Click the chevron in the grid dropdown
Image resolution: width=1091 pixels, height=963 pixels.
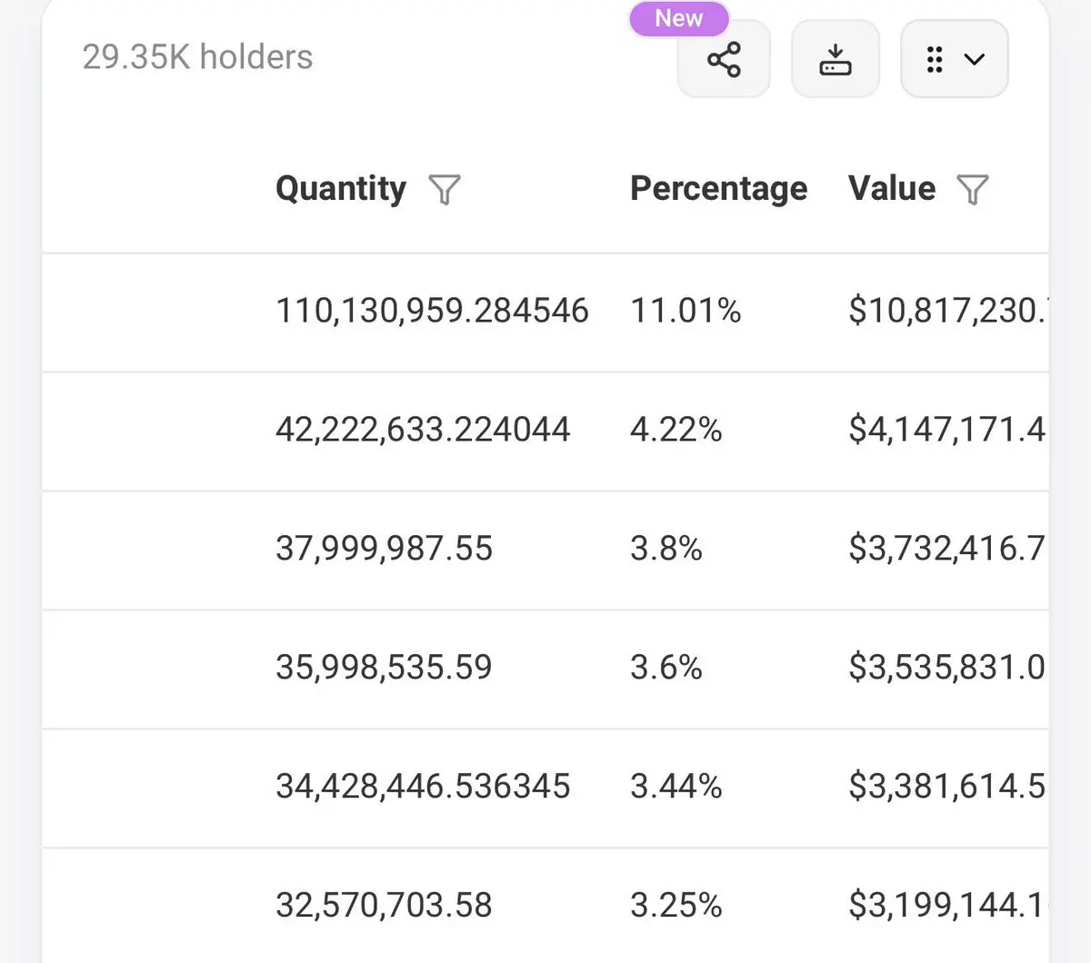click(x=975, y=60)
